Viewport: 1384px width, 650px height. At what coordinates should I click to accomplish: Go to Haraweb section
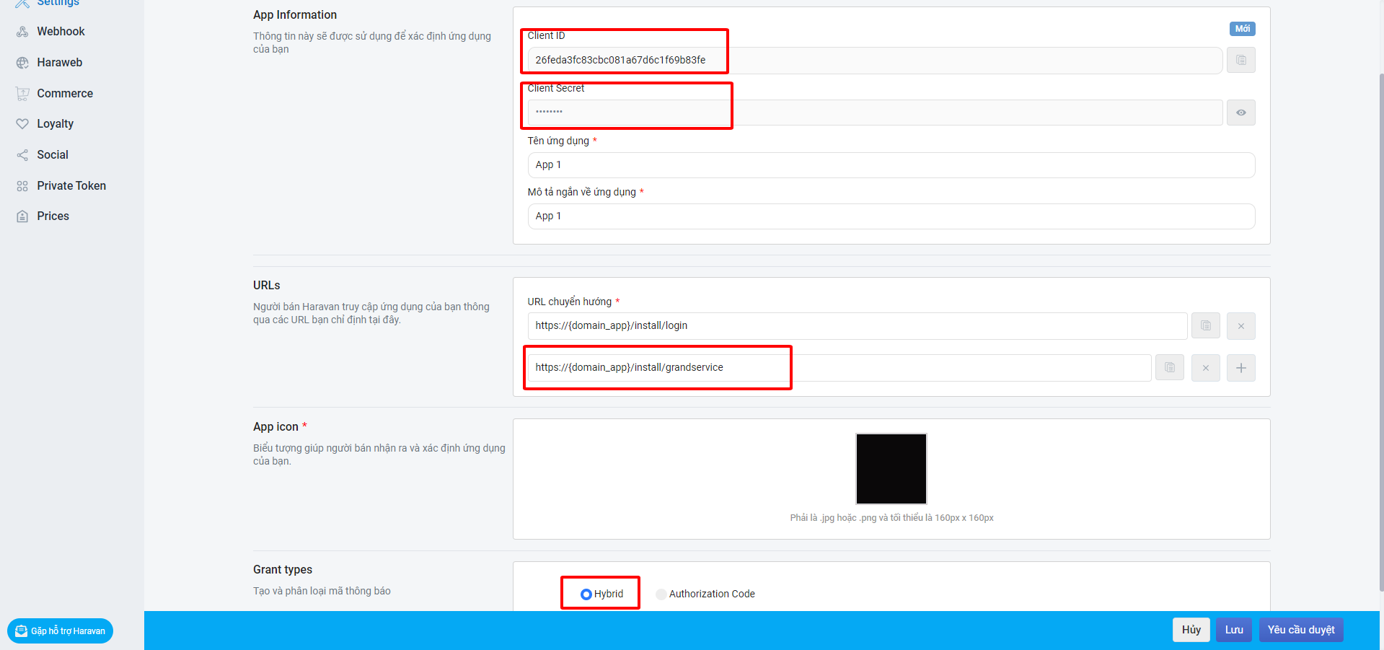point(59,63)
